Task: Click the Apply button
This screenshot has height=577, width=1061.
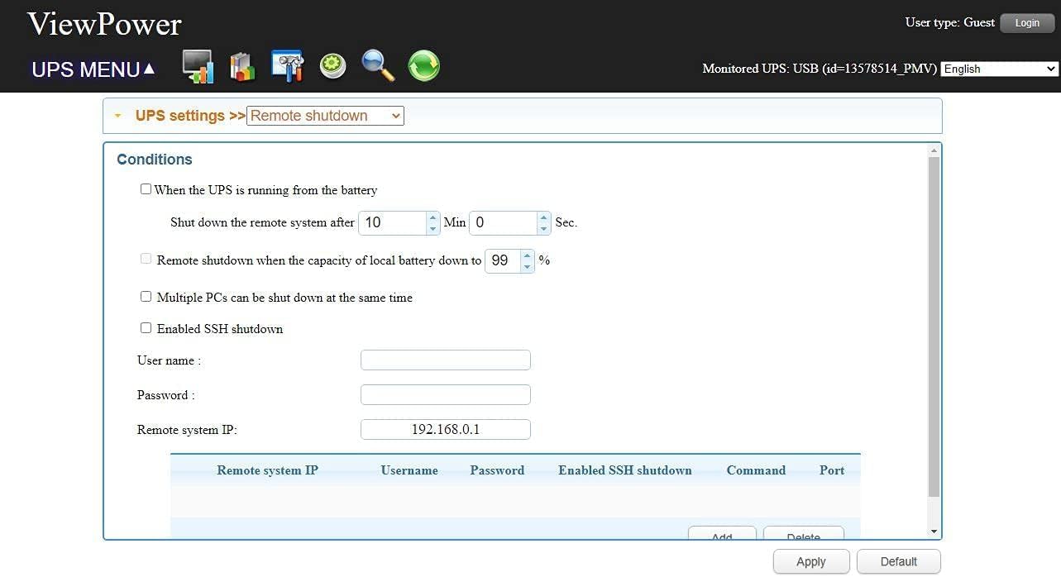Action: click(x=811, y=561)
